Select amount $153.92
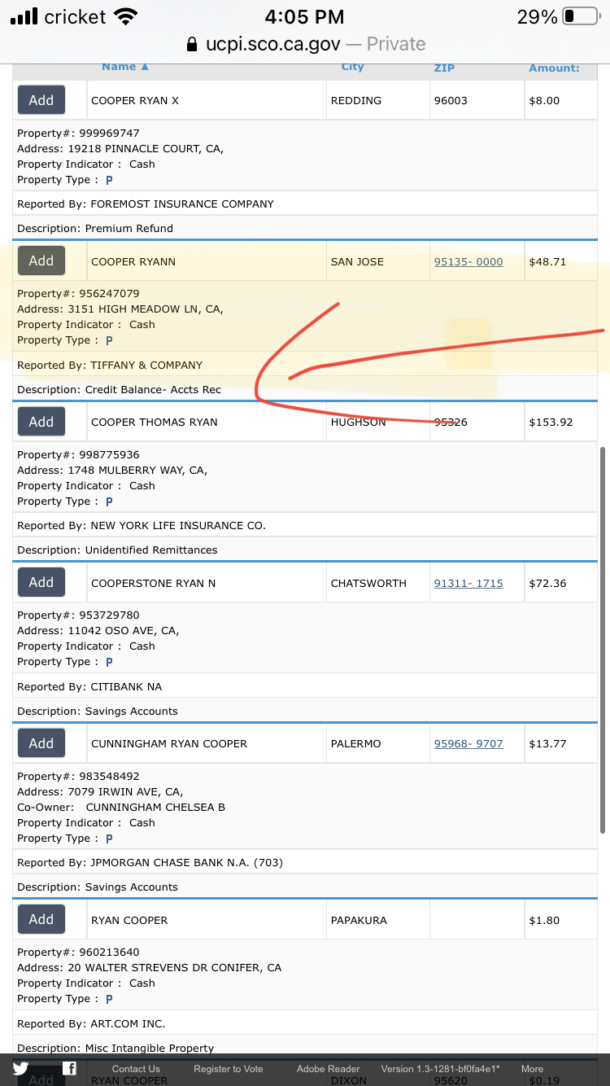The height and width of the screenshot is (1086, 610). point(551,422)
